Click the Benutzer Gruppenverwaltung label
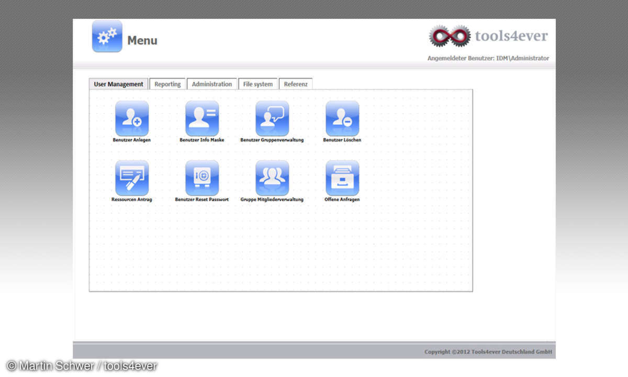This screenshot has width=628, height=377. coord(272,140)
